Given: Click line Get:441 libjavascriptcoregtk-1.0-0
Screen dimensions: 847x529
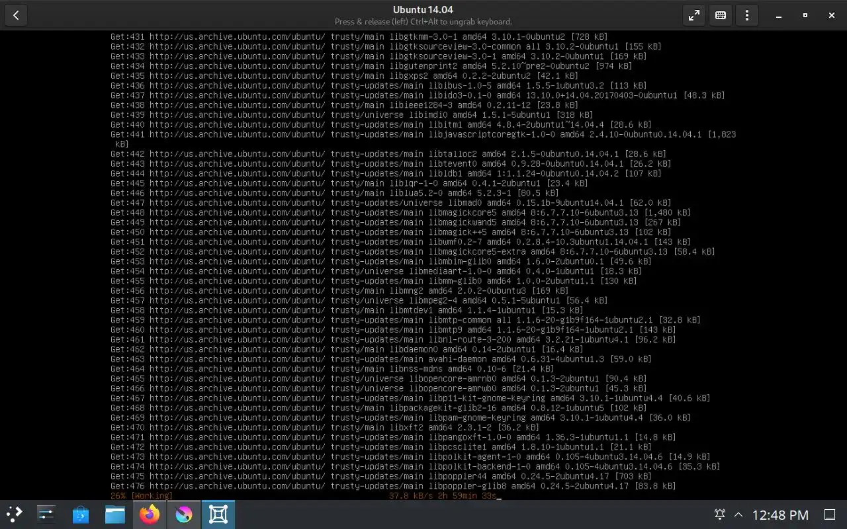Looking at the screenshot, I should click(423, 139).
